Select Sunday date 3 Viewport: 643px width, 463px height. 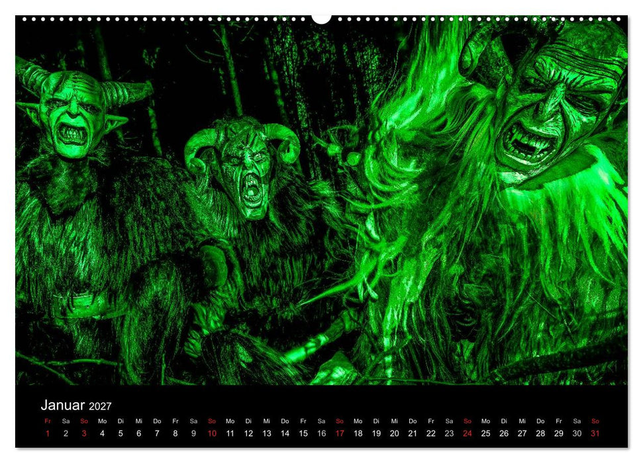click(x=84, y=433)
